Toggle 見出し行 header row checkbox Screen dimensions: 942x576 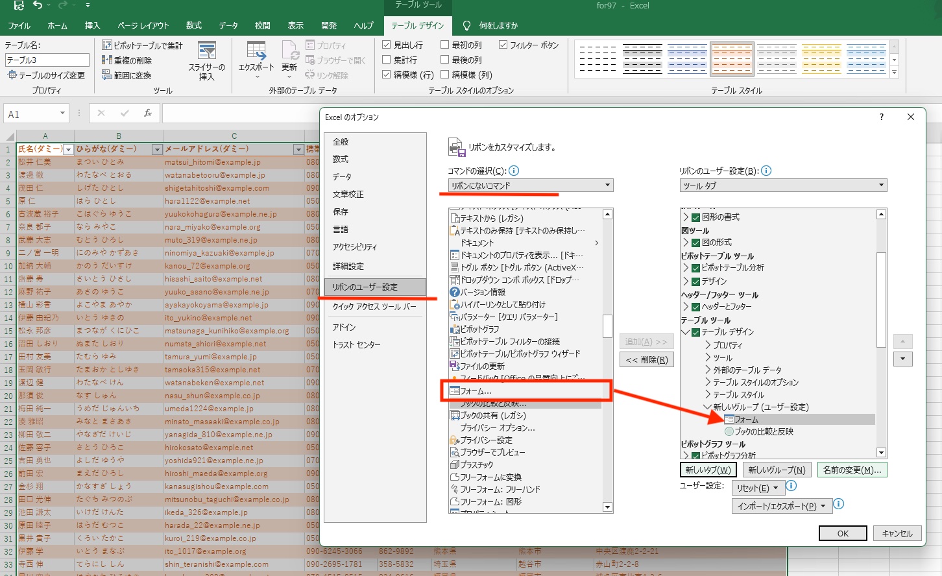[x=387, y=45]
